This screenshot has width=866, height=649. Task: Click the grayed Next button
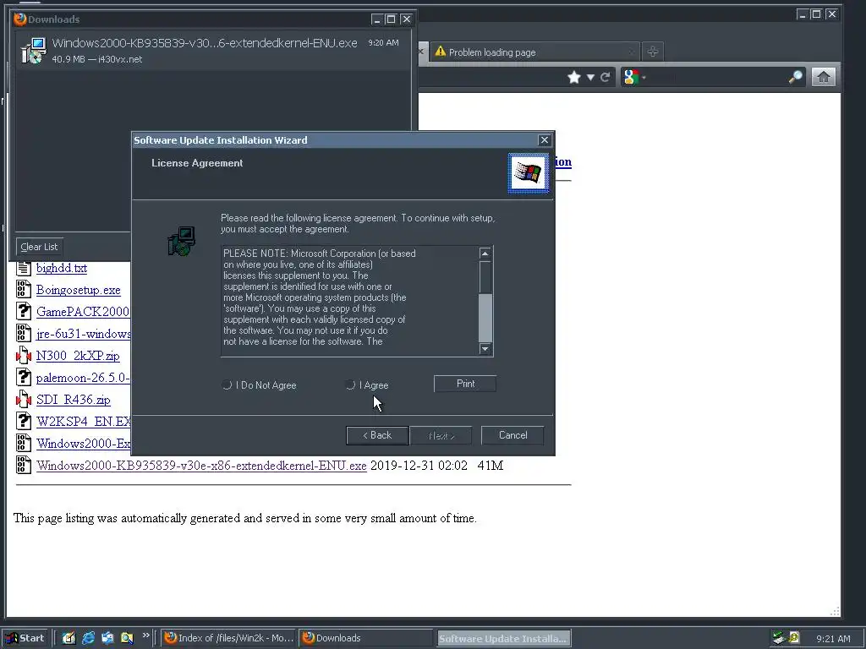point(441,435)
